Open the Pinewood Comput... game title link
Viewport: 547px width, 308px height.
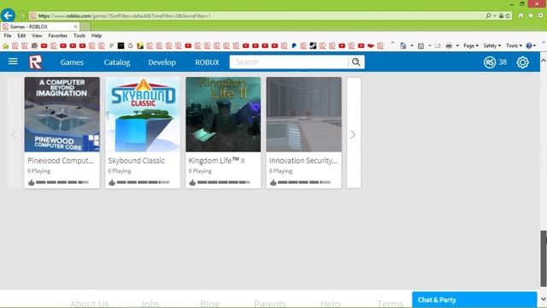pyautogui.click(x=61, y=161)
